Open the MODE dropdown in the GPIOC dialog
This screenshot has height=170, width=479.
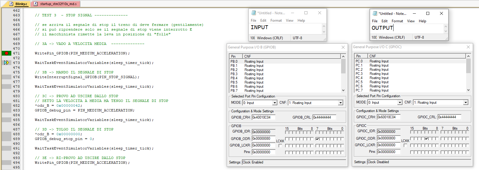(x=400, y=103)
